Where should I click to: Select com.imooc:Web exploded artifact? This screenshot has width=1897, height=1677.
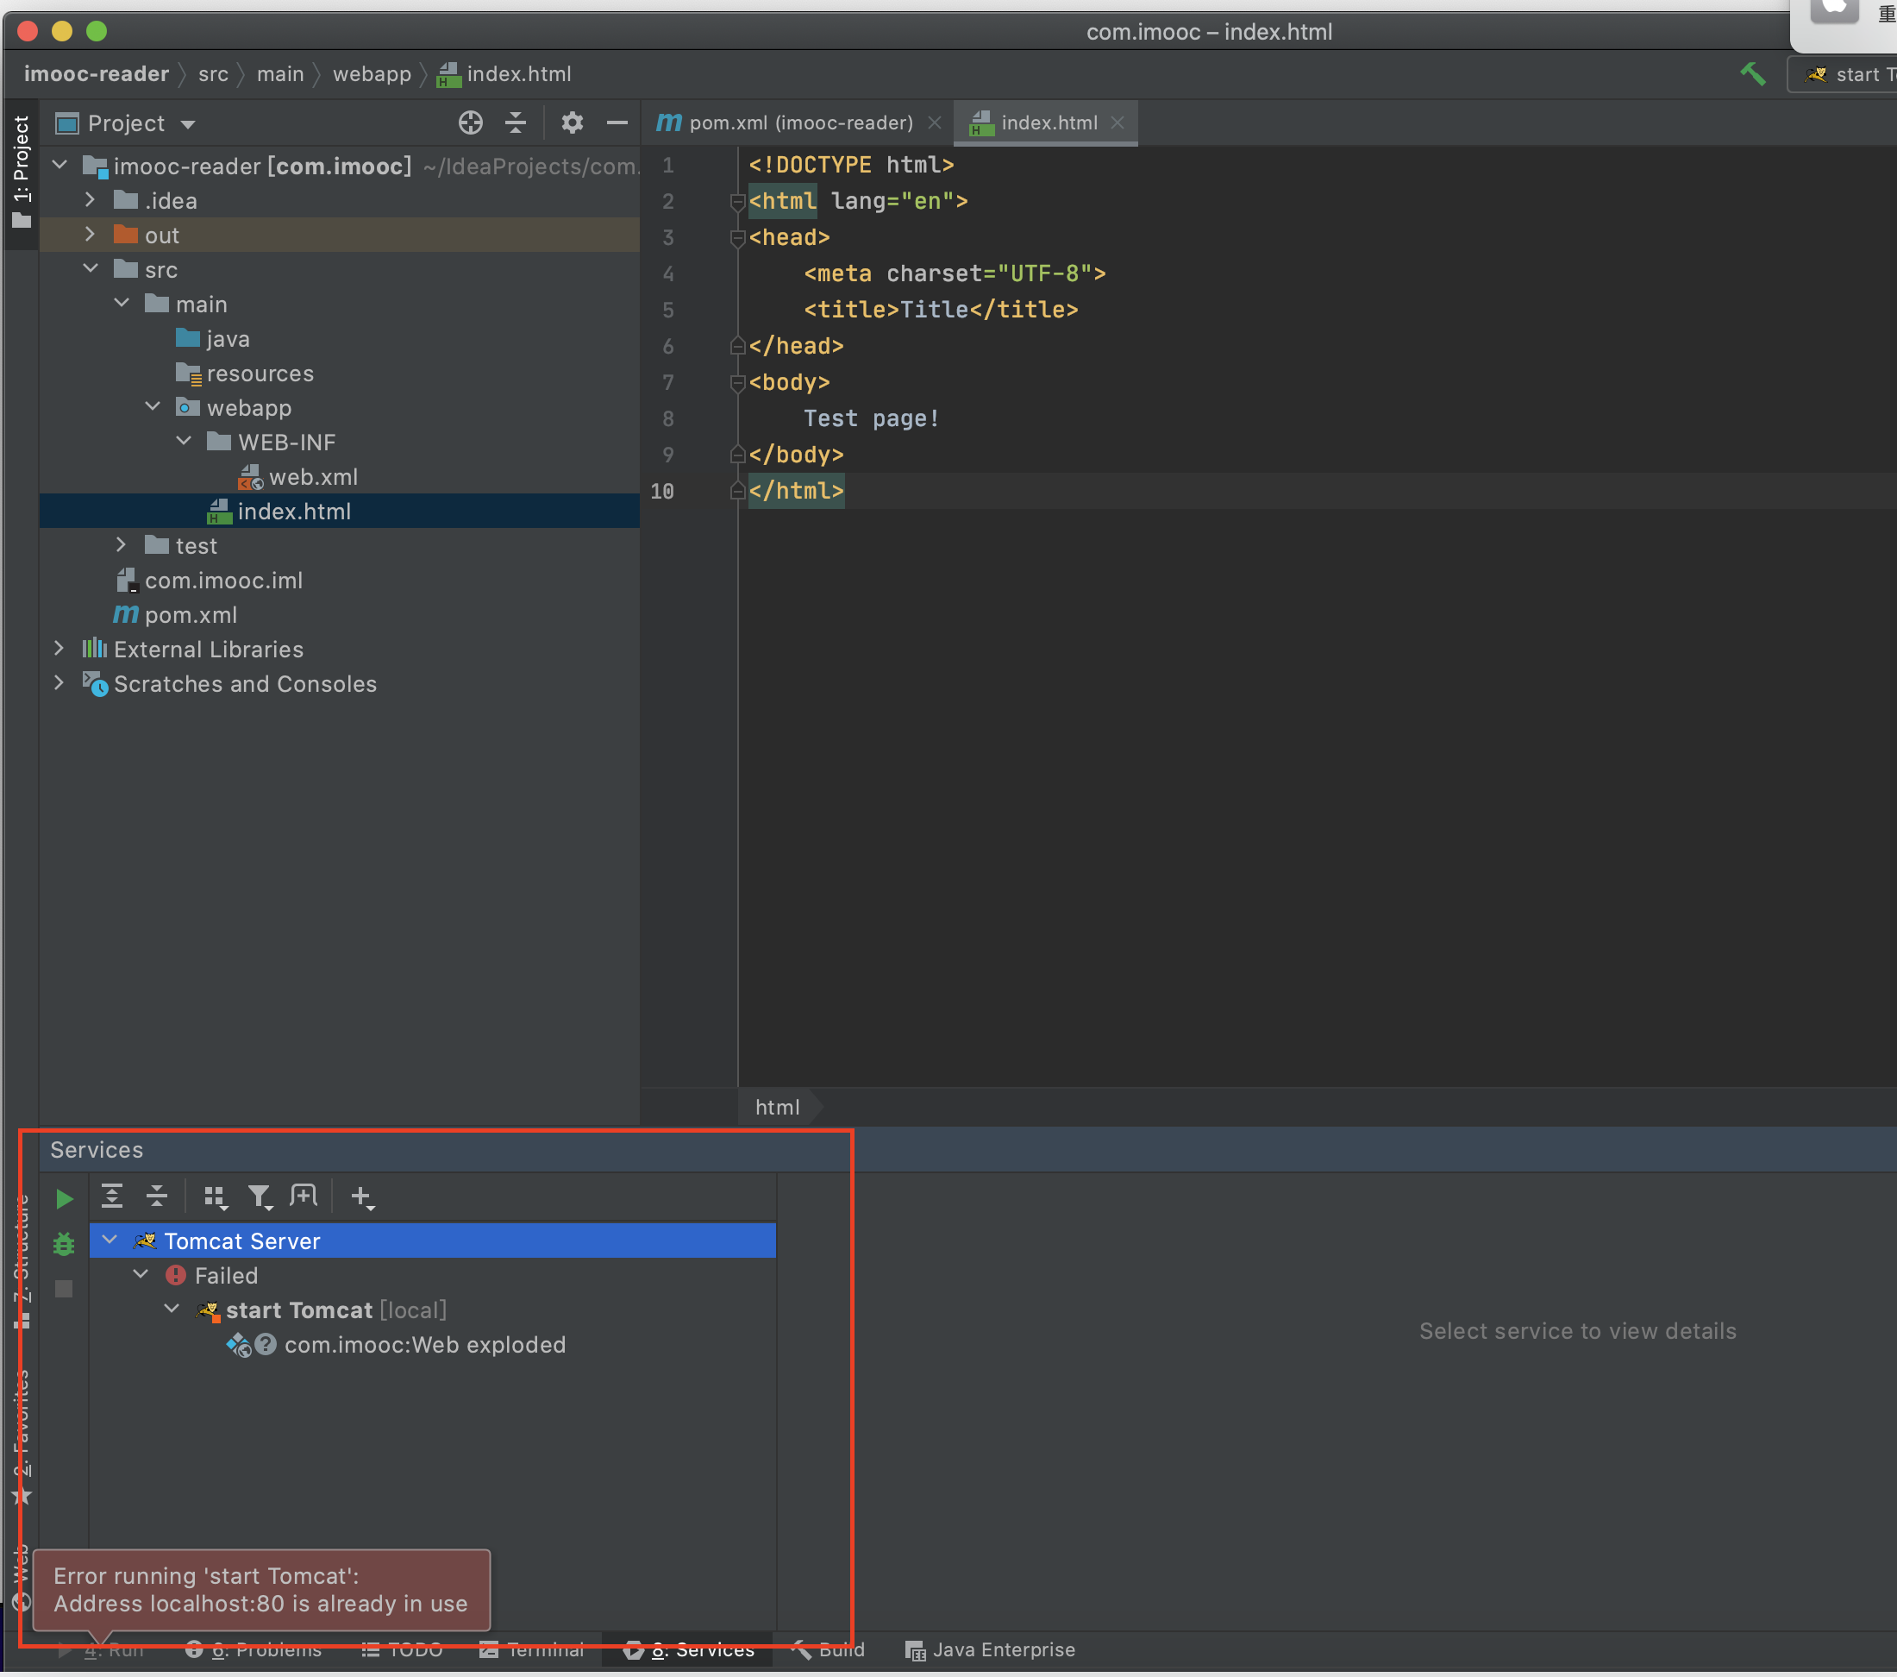[397, 1345]
